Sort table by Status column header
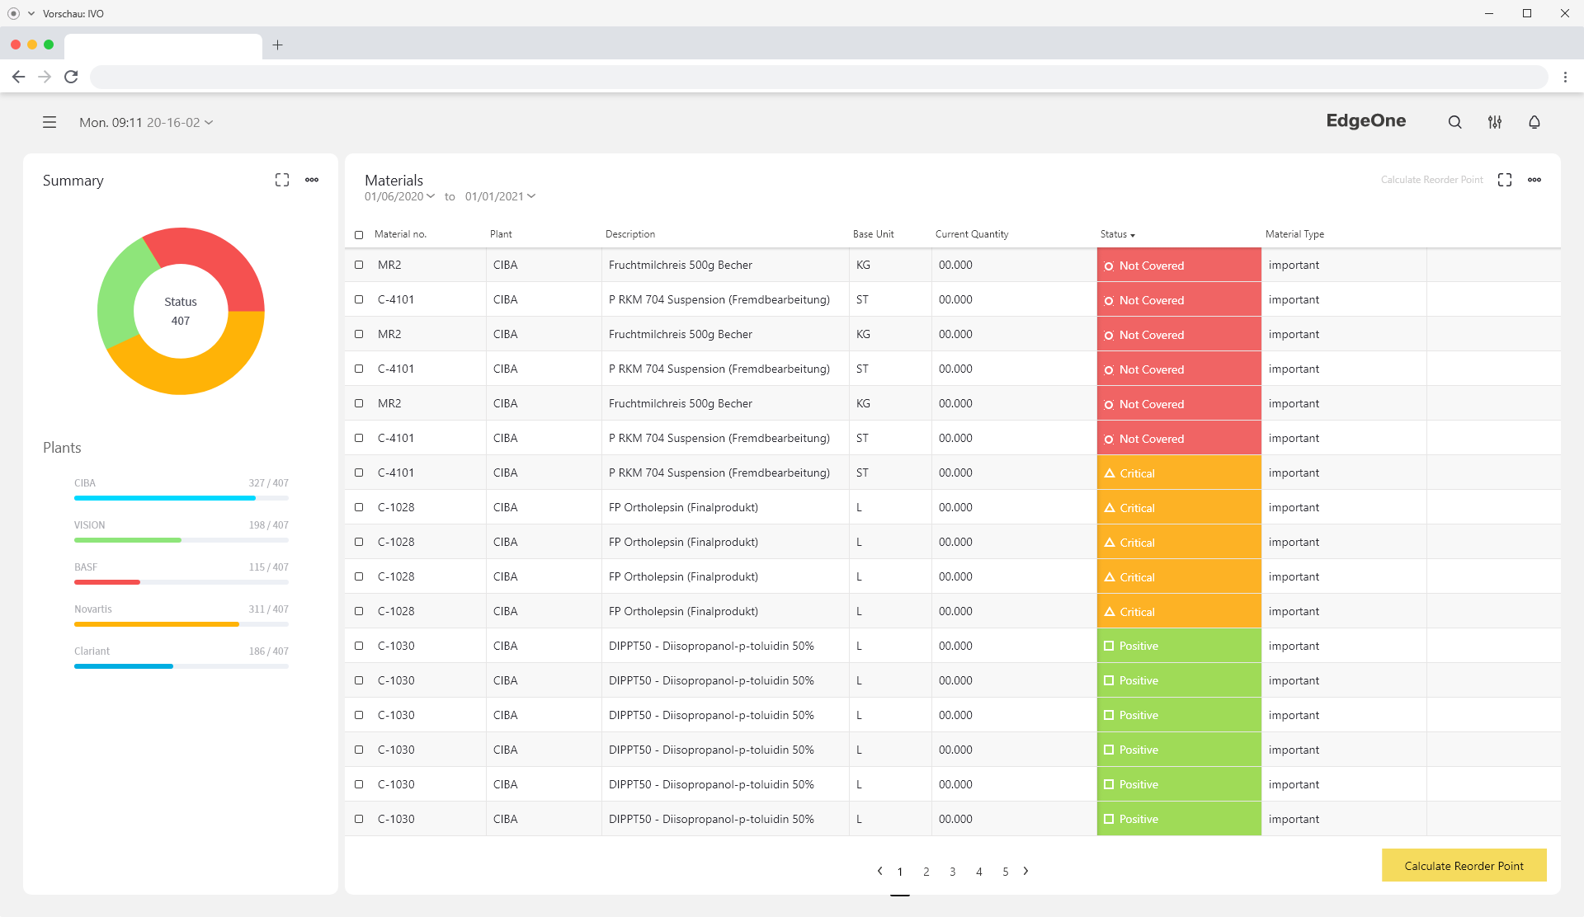 [x=1117, y=234]
